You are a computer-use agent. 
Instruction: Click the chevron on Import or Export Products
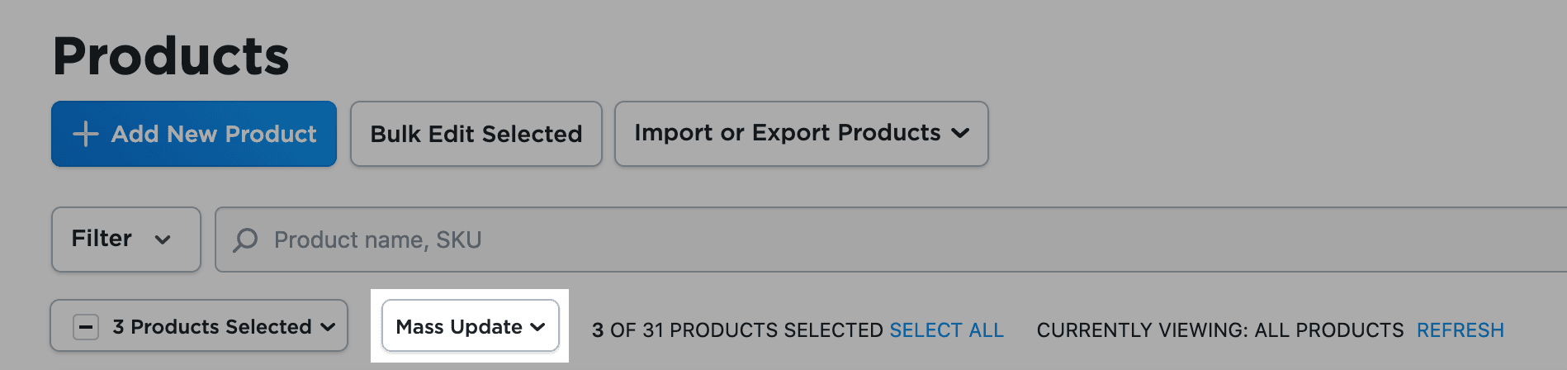point(960,133)
